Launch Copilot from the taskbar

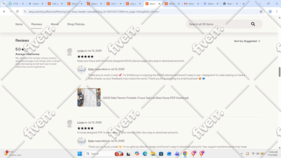point(137,154)
